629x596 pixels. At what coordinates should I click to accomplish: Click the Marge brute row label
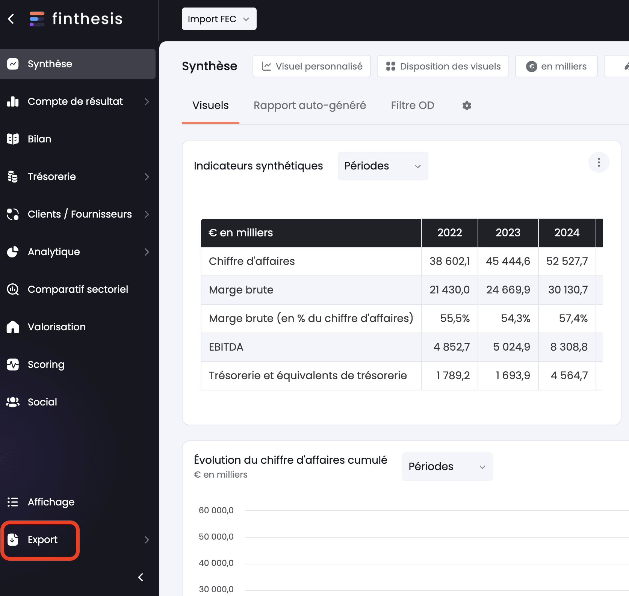(x=241, y=290)
